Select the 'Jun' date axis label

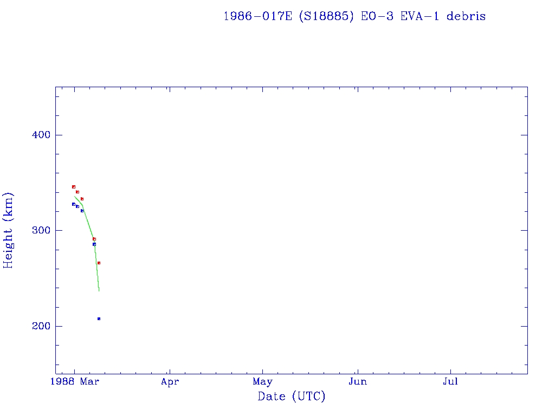(358, 382)
